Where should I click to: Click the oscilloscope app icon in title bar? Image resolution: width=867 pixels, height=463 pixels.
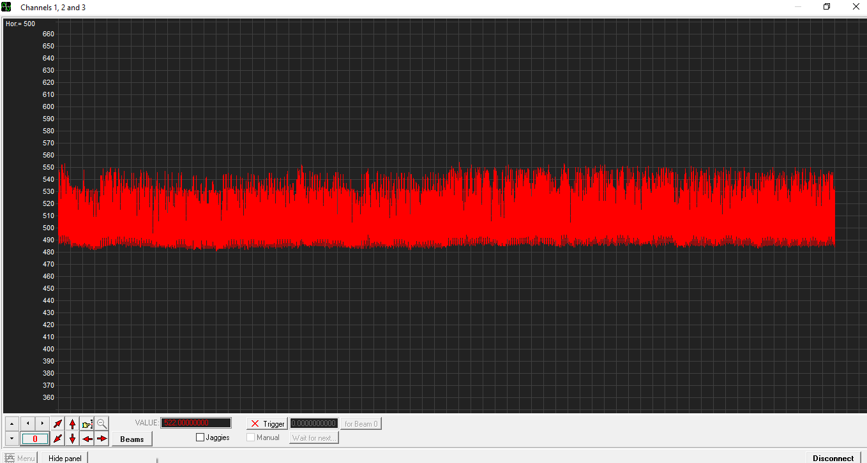click(6, 7)
